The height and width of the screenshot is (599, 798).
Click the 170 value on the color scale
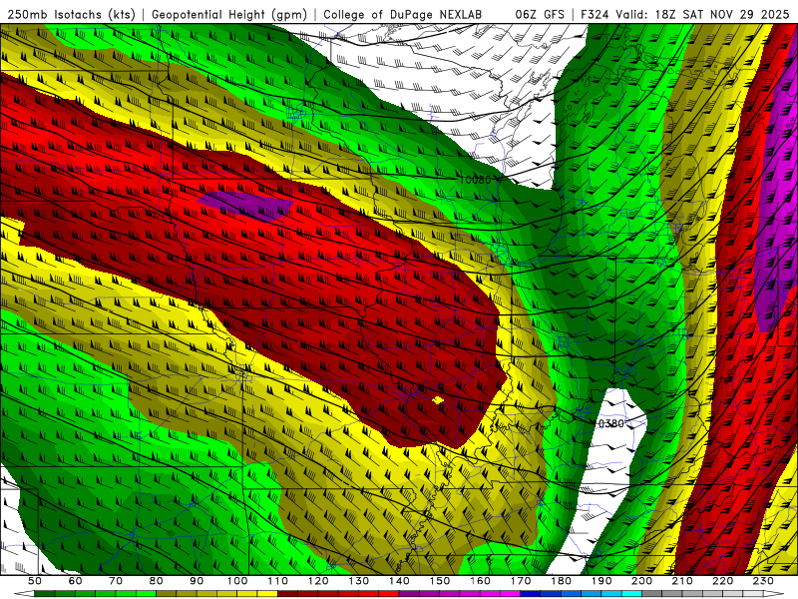(x=521, y=581)
